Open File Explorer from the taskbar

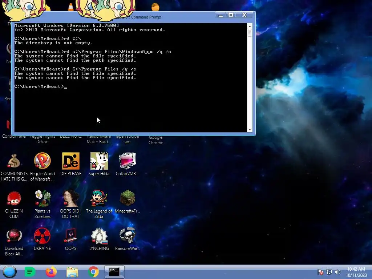pyautogui.click(x=72, y=272)
